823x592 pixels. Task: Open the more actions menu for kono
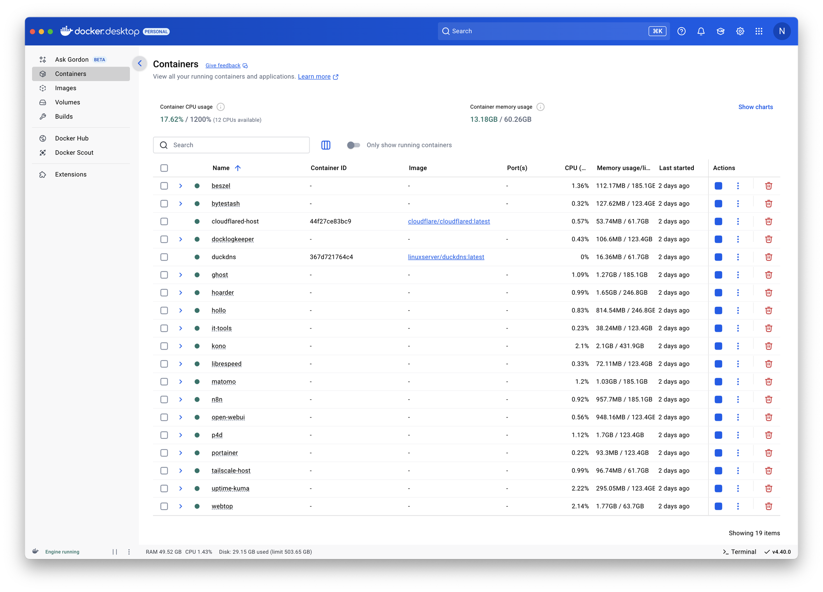coord(738,346)
